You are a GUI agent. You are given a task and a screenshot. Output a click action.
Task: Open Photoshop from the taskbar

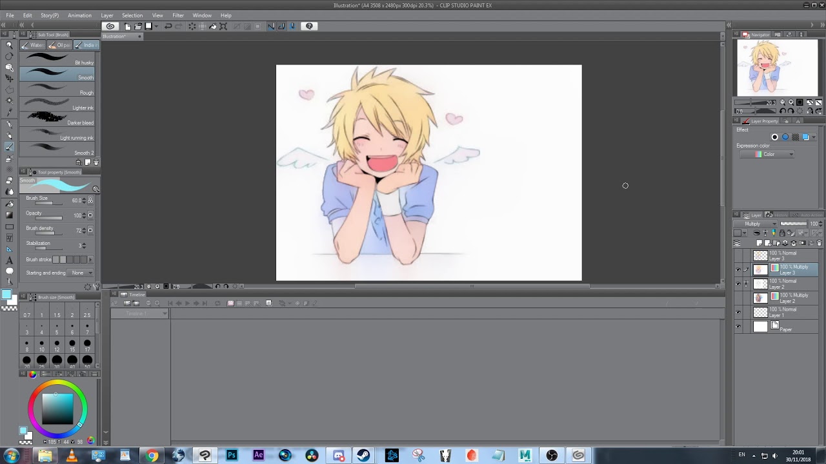click(x=231, y=456)
